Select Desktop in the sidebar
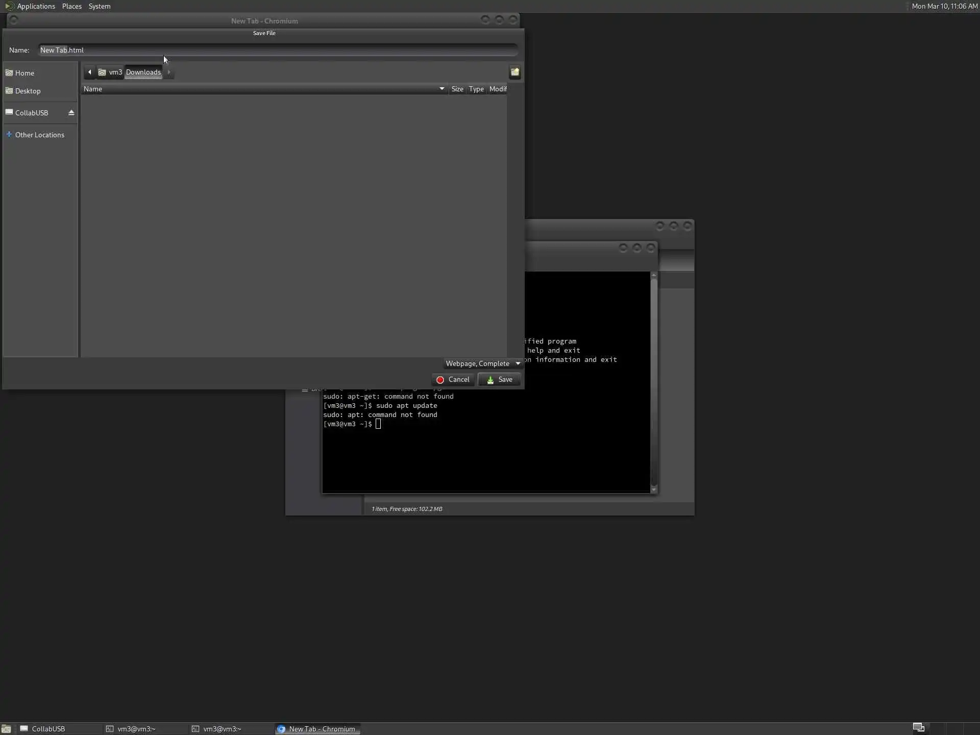This screenshot has width=980, height=735. 28,91
